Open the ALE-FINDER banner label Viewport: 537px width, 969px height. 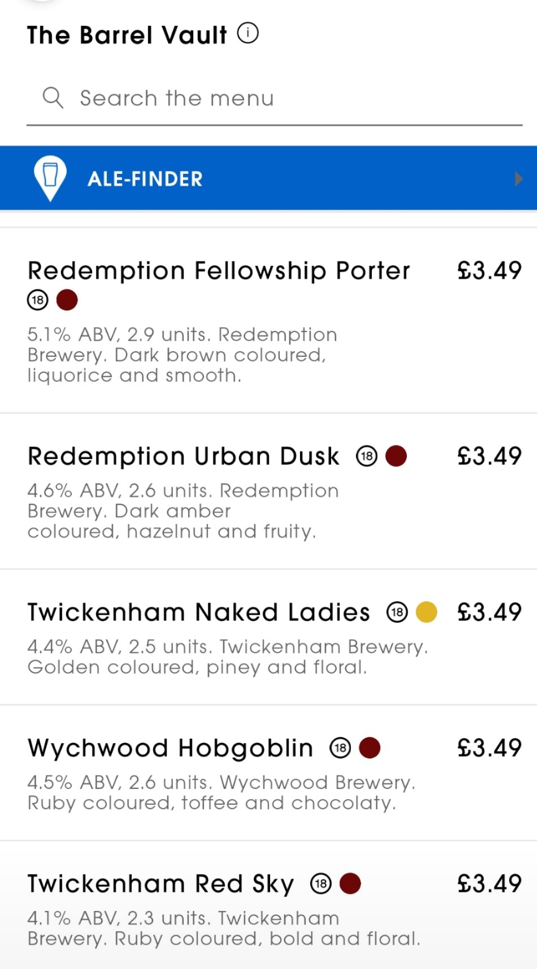tap(145, 179)
